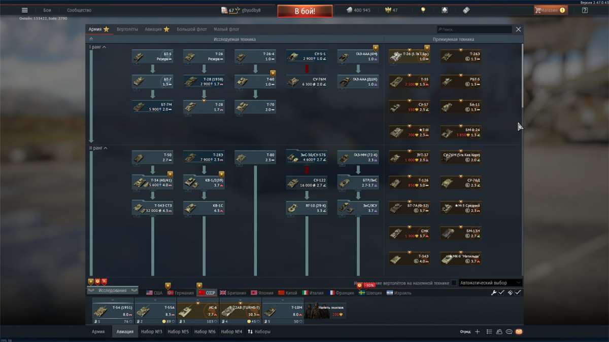
Task: Select the Т-55А crew slot
Action: 155,311
